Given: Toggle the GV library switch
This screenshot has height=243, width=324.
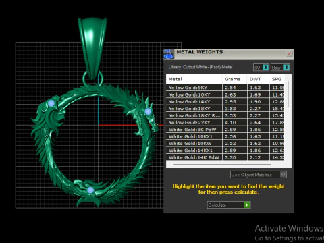Looking at the screenshot, I should 261,67.
